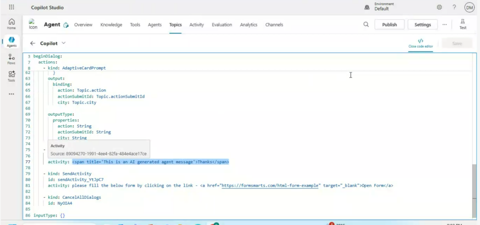Open the Channels tab
480x225 pixels.
pyautogui.click(x=274, y=25)
